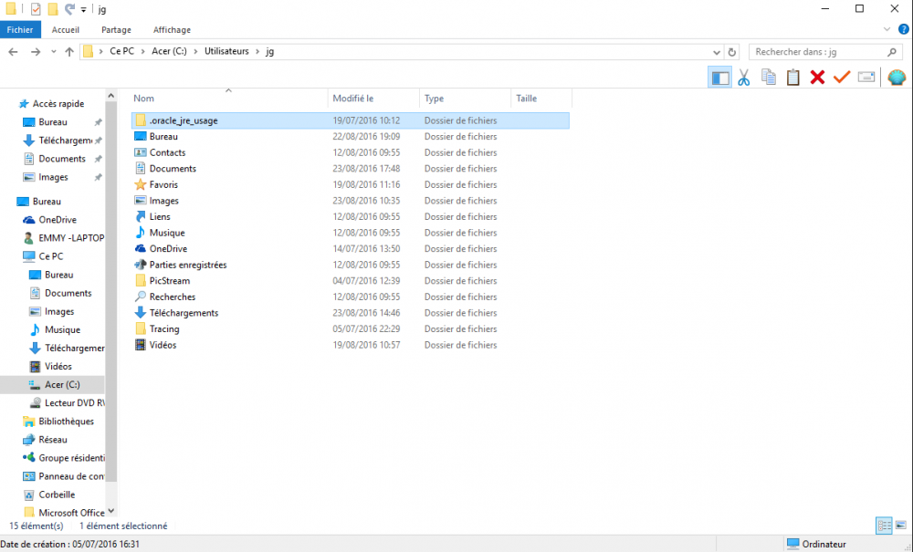Image resolution: width=913 pixels, height=552 pixels.
Task: Switch to large thumbnails view
Action: coord(899,526)
